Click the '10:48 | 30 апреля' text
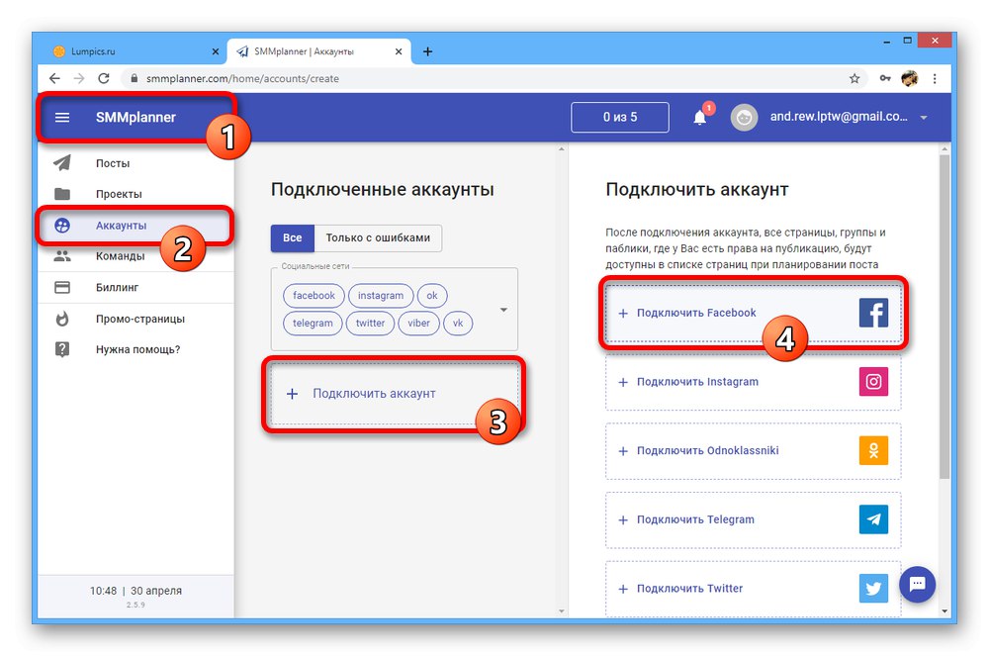The image size is (989, 656). (x=135, y=591)
